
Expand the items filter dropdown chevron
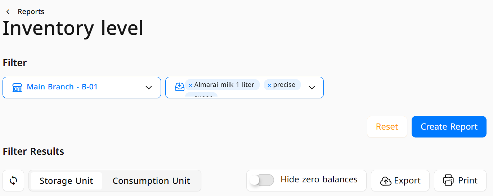point(312,87)
